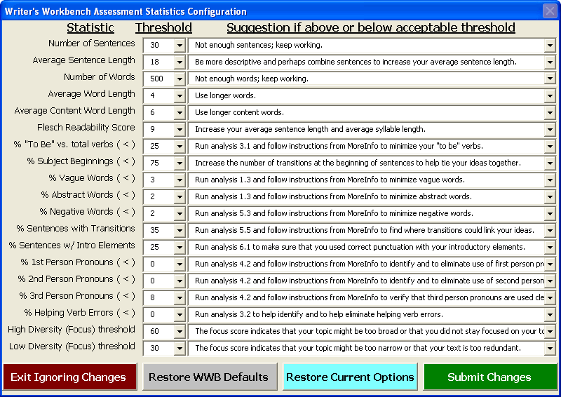Click the "% Abstract Words ( < )" label

(88, 195)
